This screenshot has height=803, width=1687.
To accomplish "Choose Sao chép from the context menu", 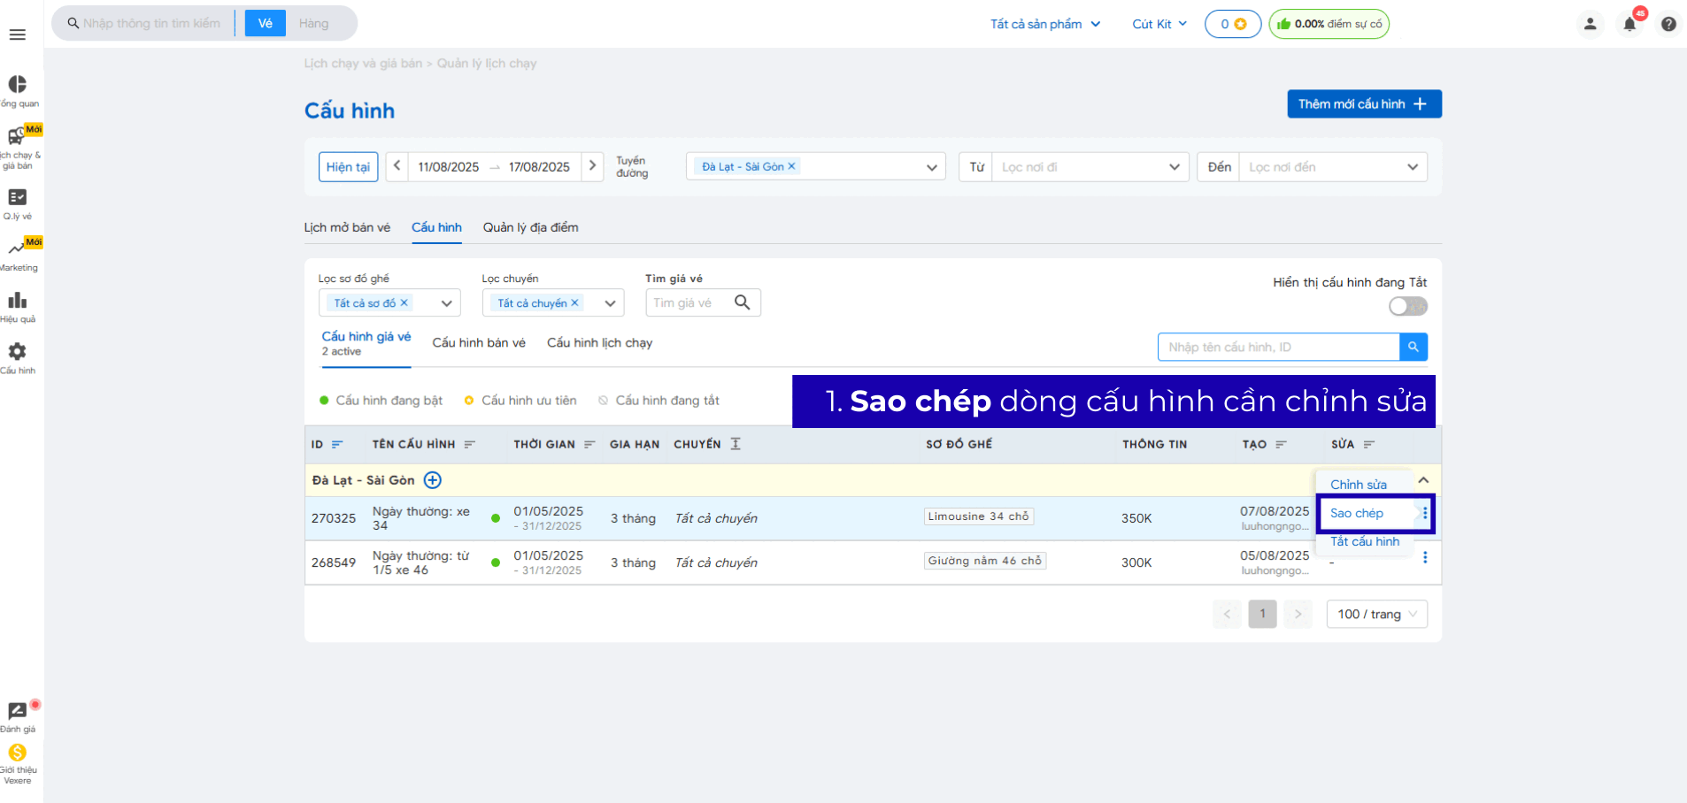I will pyautogui.click(x=1357, y=513).
